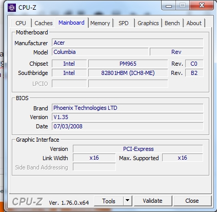Click the chipset revision C0 value

coord(194,64)
